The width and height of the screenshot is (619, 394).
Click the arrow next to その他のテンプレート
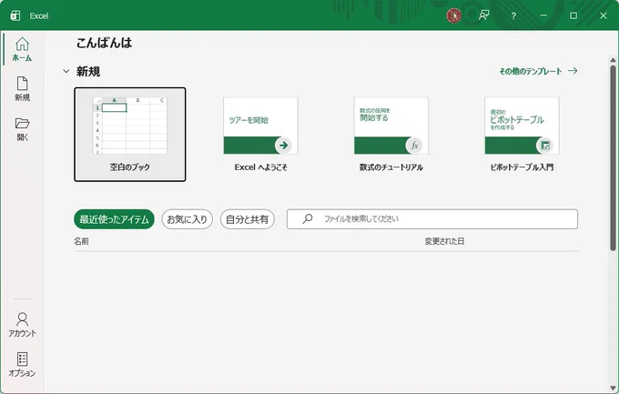(x=573, y=71)
